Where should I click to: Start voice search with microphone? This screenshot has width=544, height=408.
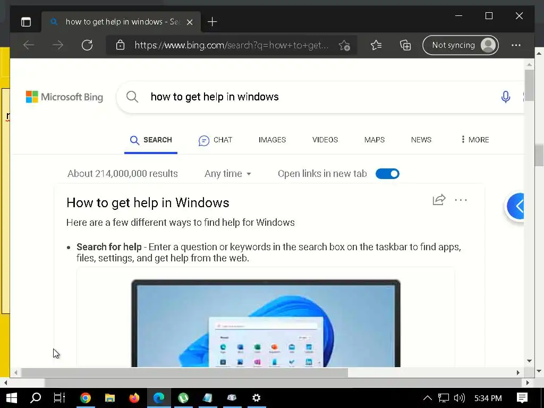point(506,97)
